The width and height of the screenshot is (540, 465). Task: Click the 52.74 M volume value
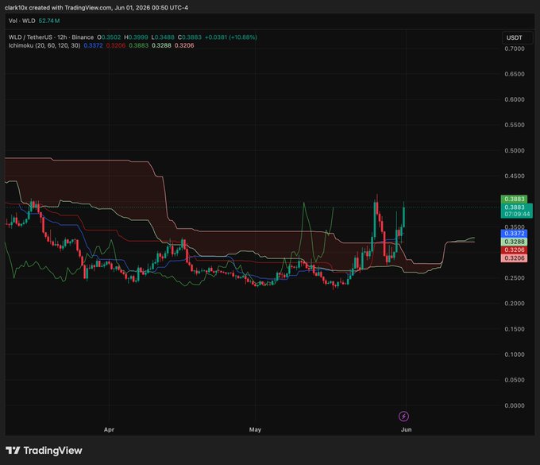coord(49,21)
